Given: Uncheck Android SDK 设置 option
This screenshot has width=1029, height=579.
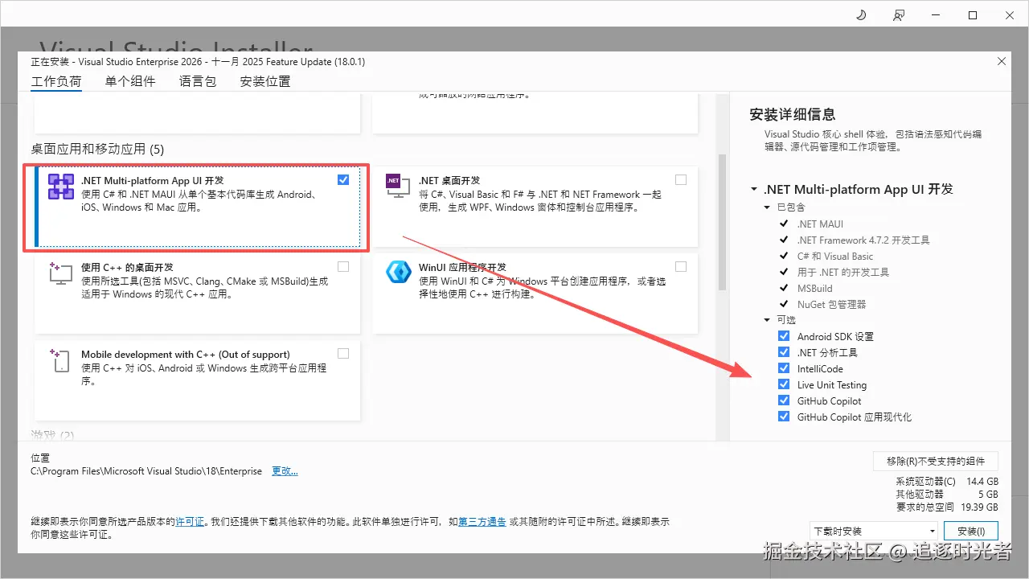Looking at the screenshot, I should (784, 336).
